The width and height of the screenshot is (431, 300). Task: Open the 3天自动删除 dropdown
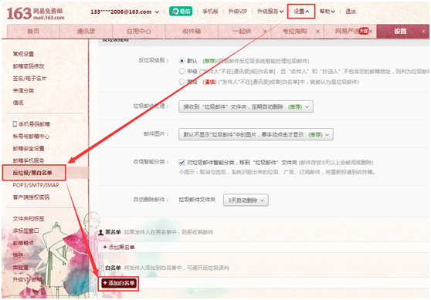coord(246,200)
